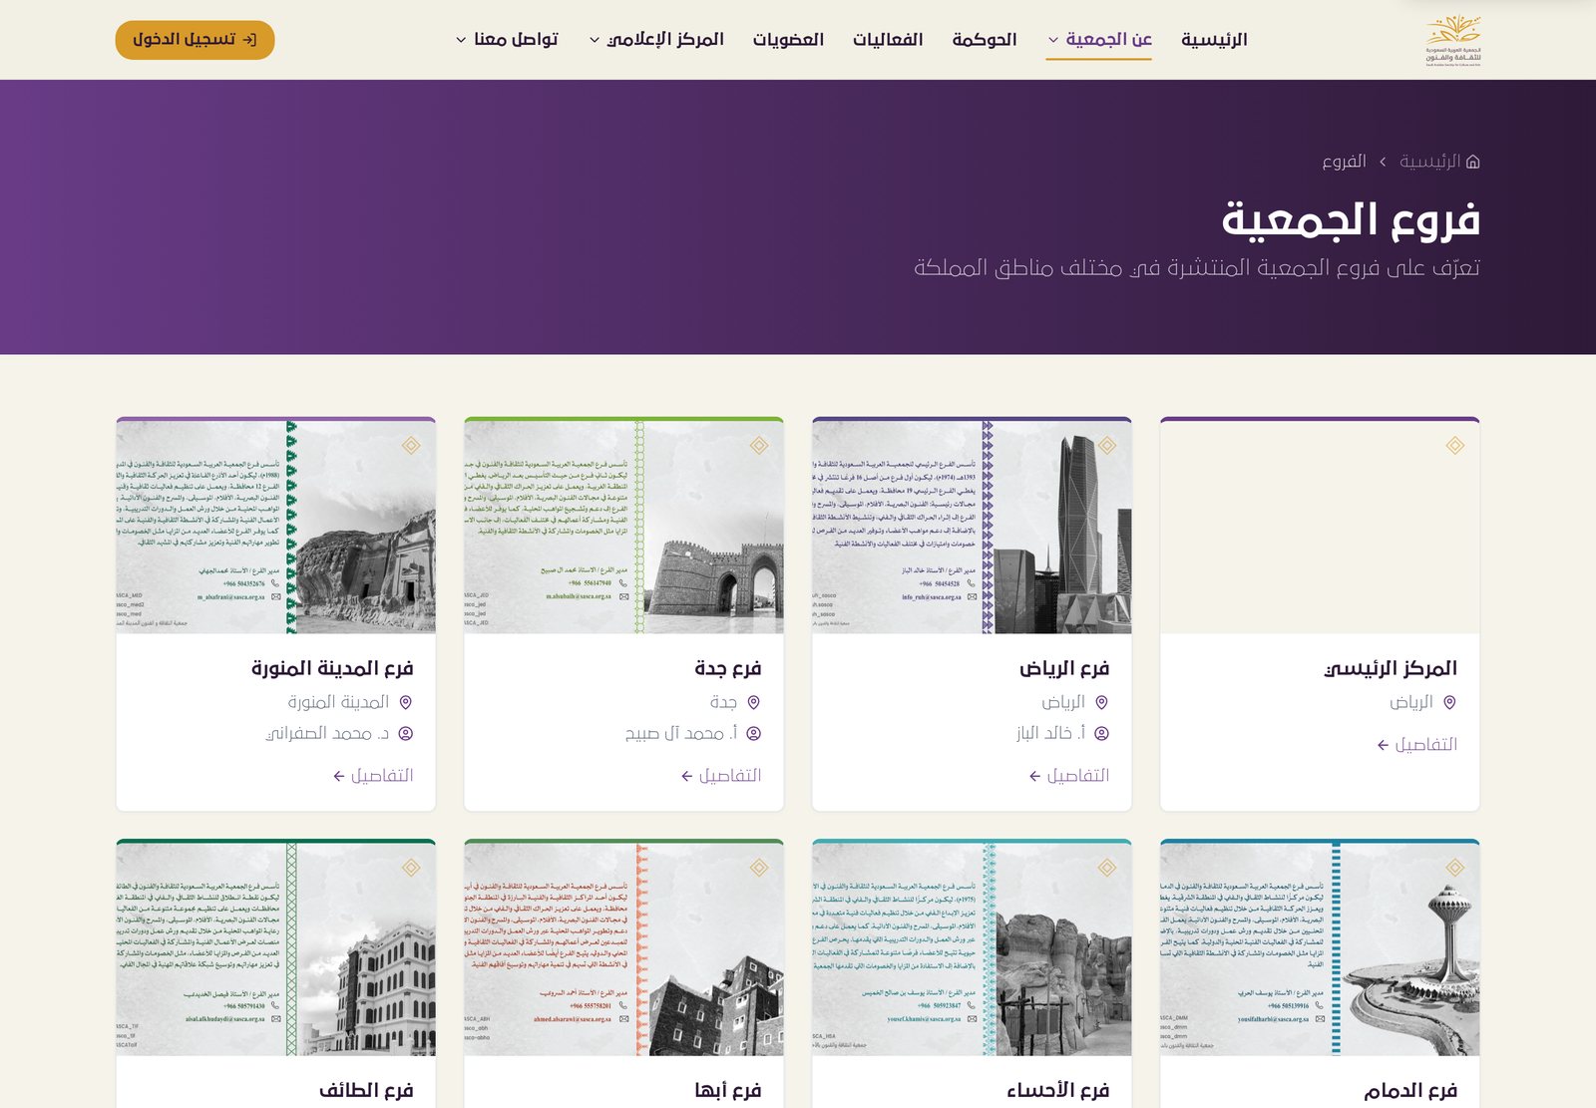Click the فرع المدينة المنورة card image
Image resolution: width=1596 pixels, height=1108 pixels.
275,526
